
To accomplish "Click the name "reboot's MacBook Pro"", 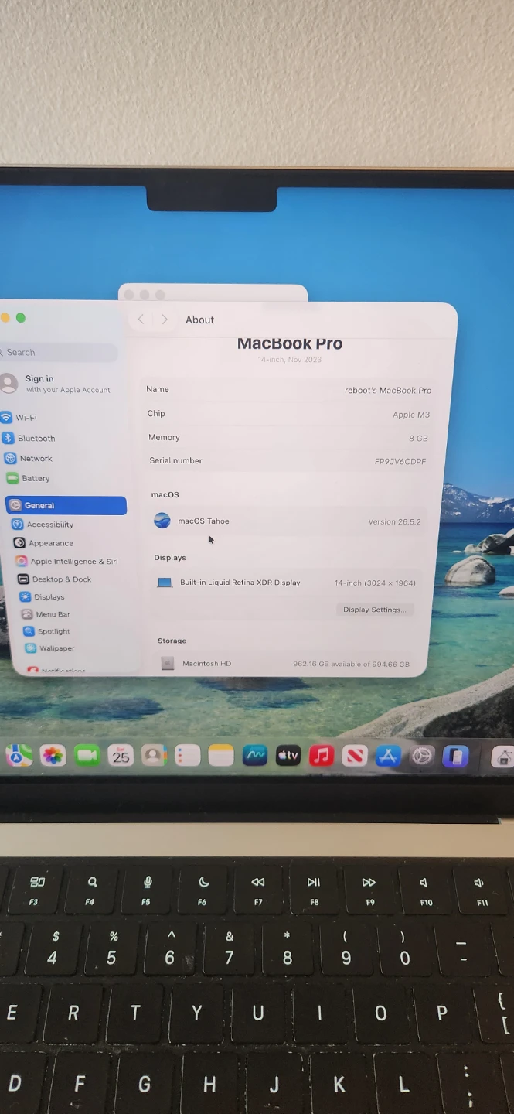I will pyautogui.click(x=388, y=391).
